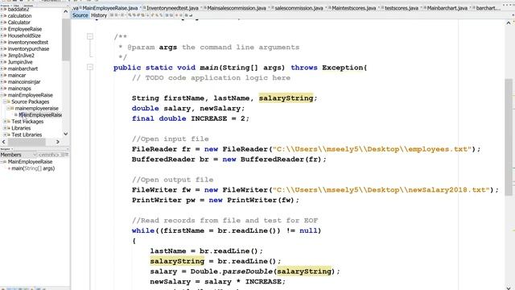Viewport: 515px width, 290px height.
Task: Click parseDouble in the salary line
Action: coord(248,271)
